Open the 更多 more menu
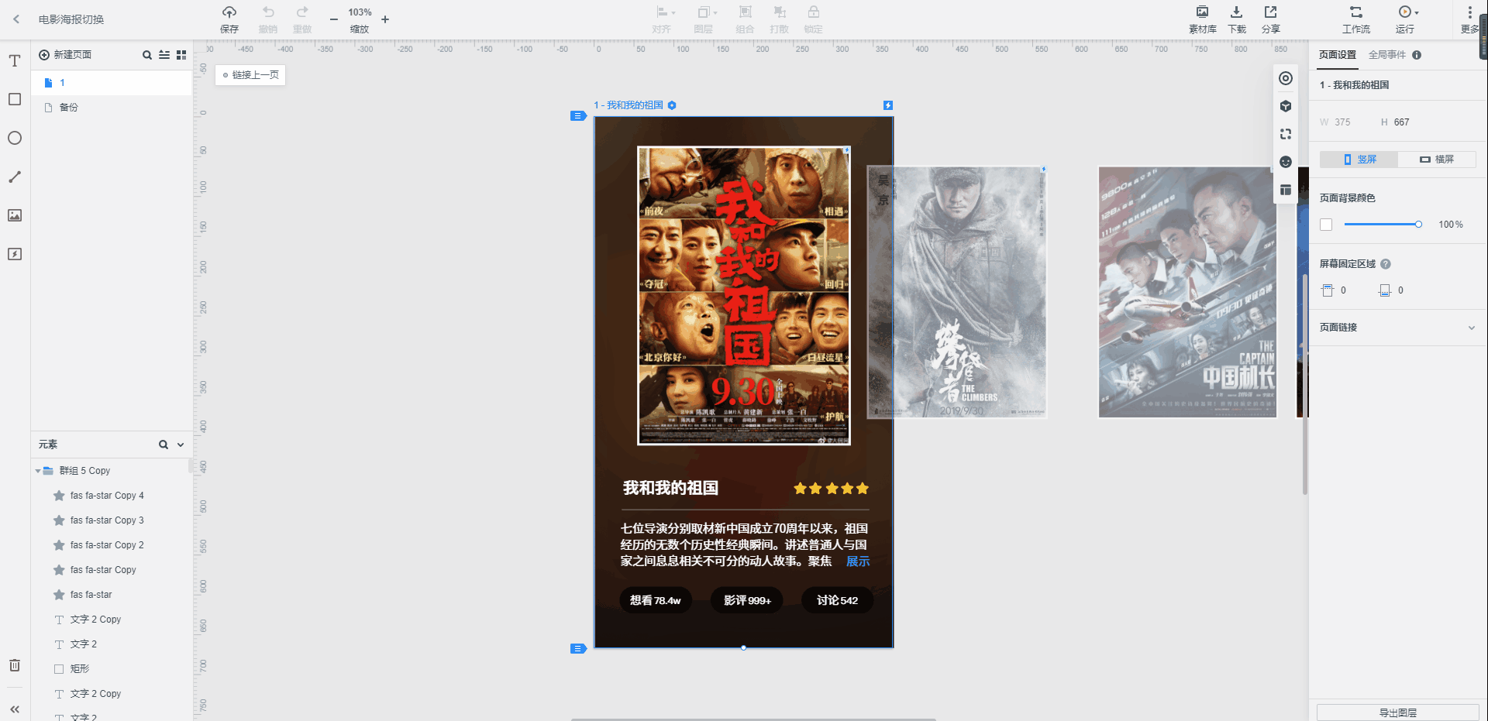 coord(1469,19)
